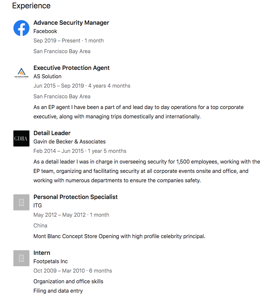Screen dimensions: 271x294
Task: Open the Footpetals Inc company name
Action: [51, 262]
